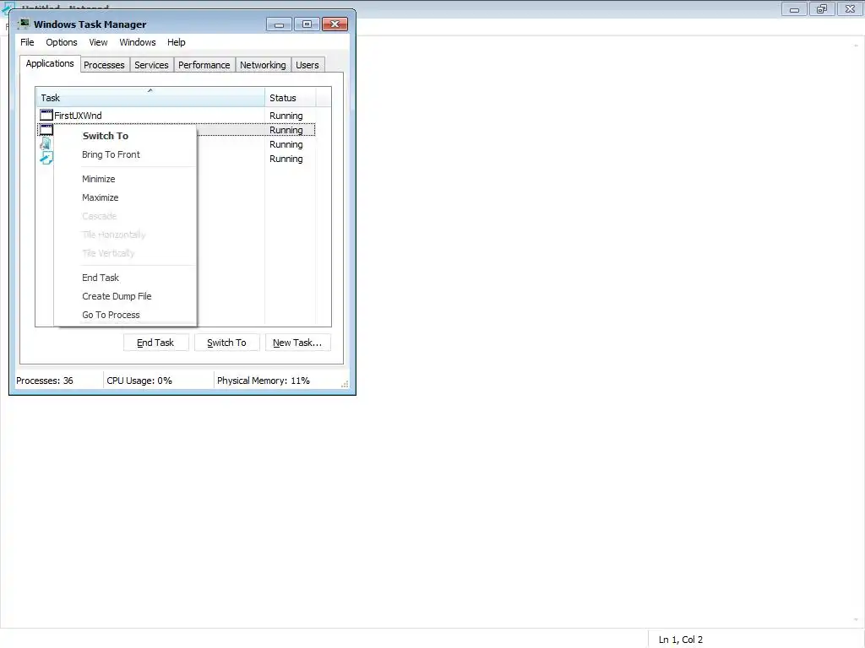Open the Options menu
The width and height of the screenshot is (865, 648).
(61, 42)
